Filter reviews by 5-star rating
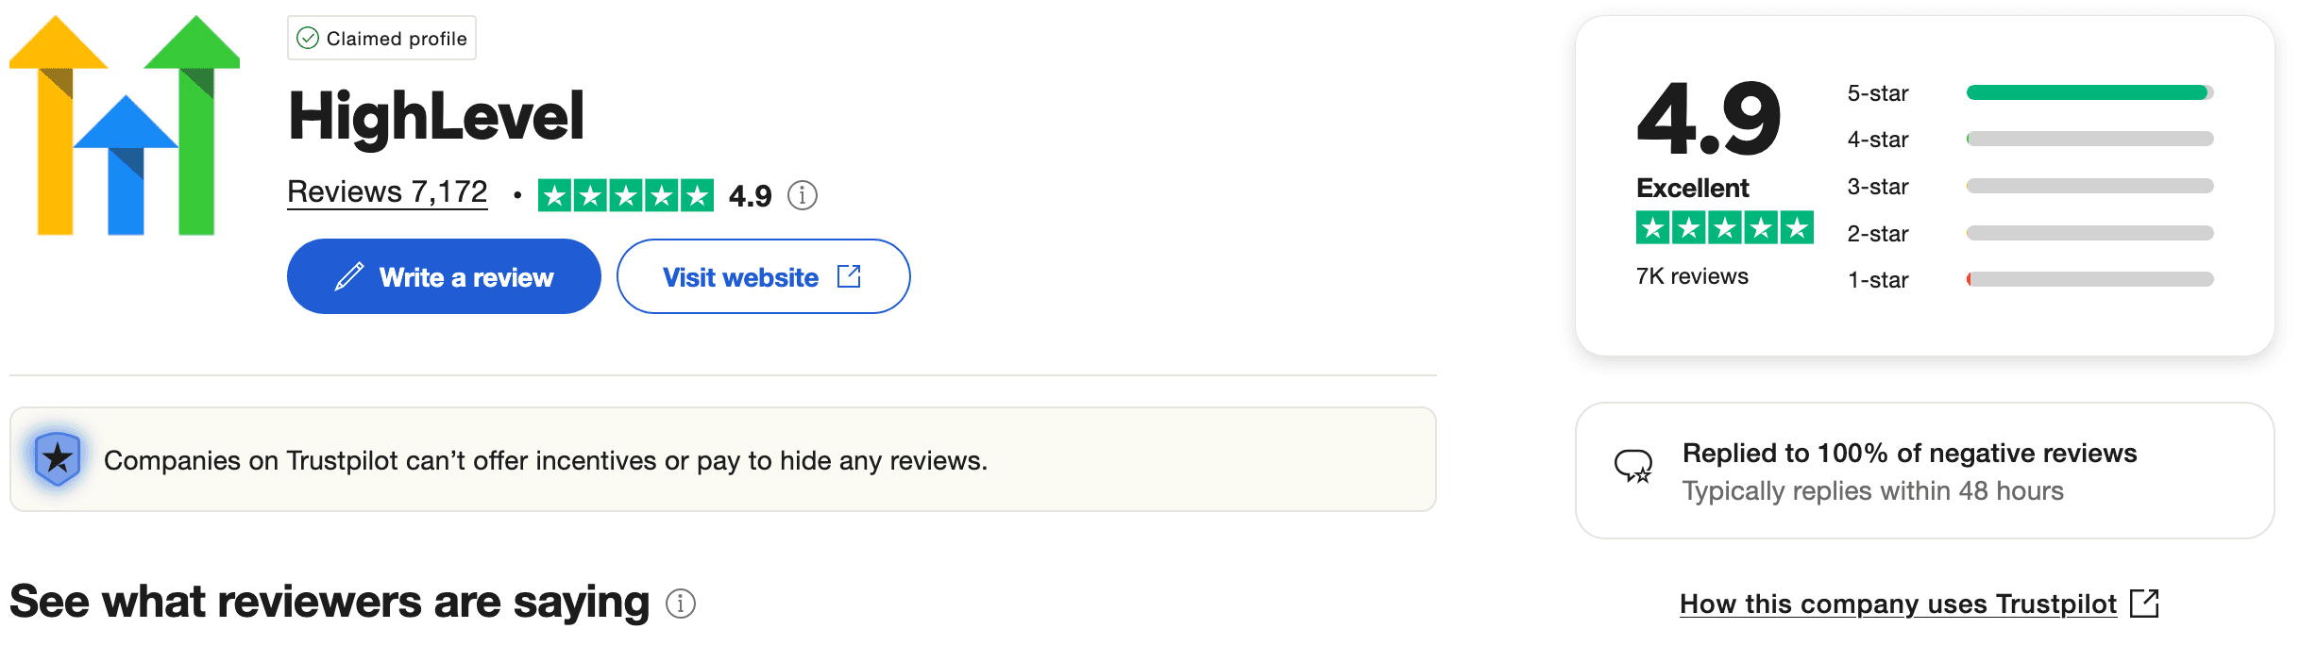This screenshot has height=662, width=2300. pos(2088,92)
